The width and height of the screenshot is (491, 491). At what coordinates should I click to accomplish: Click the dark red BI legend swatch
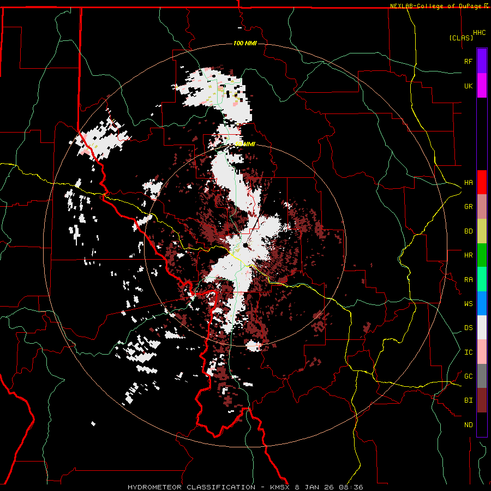pos(482,400)
